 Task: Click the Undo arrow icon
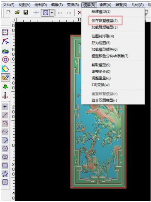coord(60,13)
